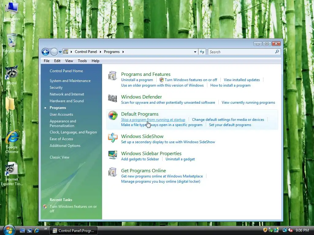Click the Default Programs icon
The width and height of the screenshot is (314, 235).
coord(113,115)
